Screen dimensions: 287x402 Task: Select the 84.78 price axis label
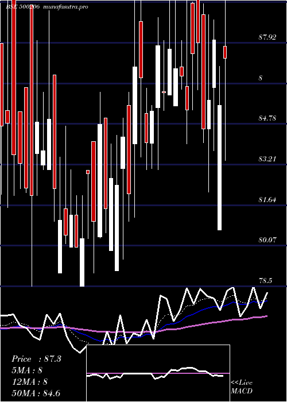click(267, 118)
